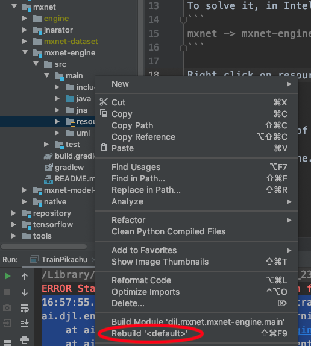This screenshot has width=311, height=346.
Task: Select Replace in Path menu item
Action: point(196,190)
